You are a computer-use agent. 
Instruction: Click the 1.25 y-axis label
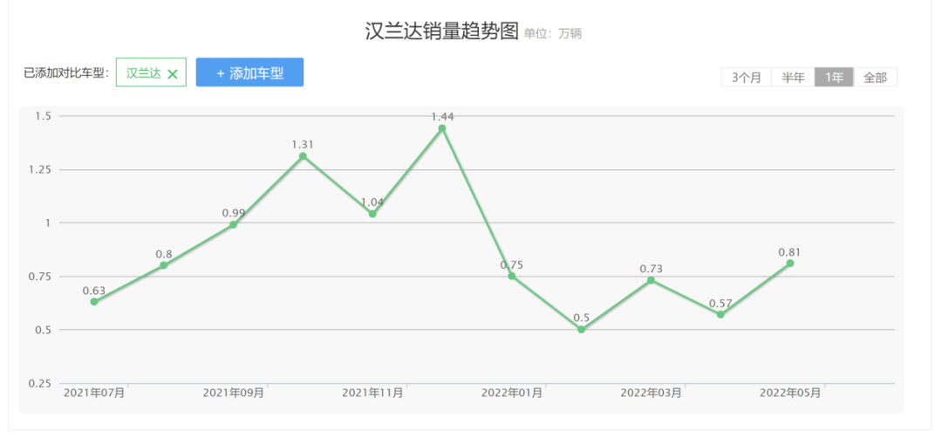tap(39, 169)
